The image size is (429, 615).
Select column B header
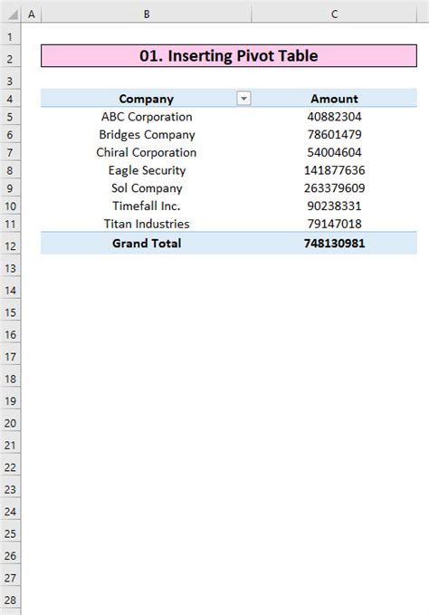pos(146,14)
